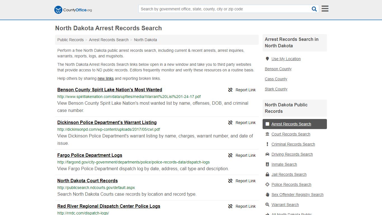Click the Driving Records car icon
Screen dimensions: 382x215
267,154
